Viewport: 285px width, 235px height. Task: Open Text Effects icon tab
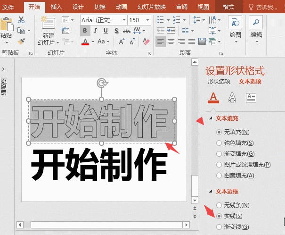232,98
